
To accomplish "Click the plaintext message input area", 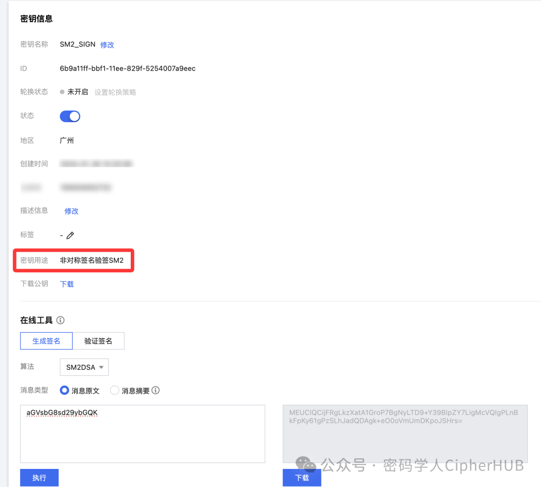I will (x=142, y=434).
